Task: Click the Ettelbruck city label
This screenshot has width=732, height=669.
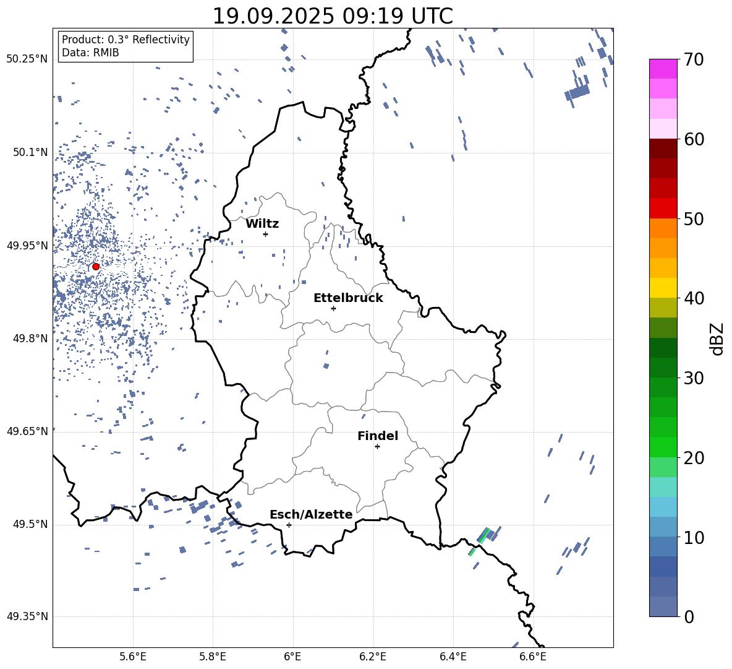Action: 348,298
